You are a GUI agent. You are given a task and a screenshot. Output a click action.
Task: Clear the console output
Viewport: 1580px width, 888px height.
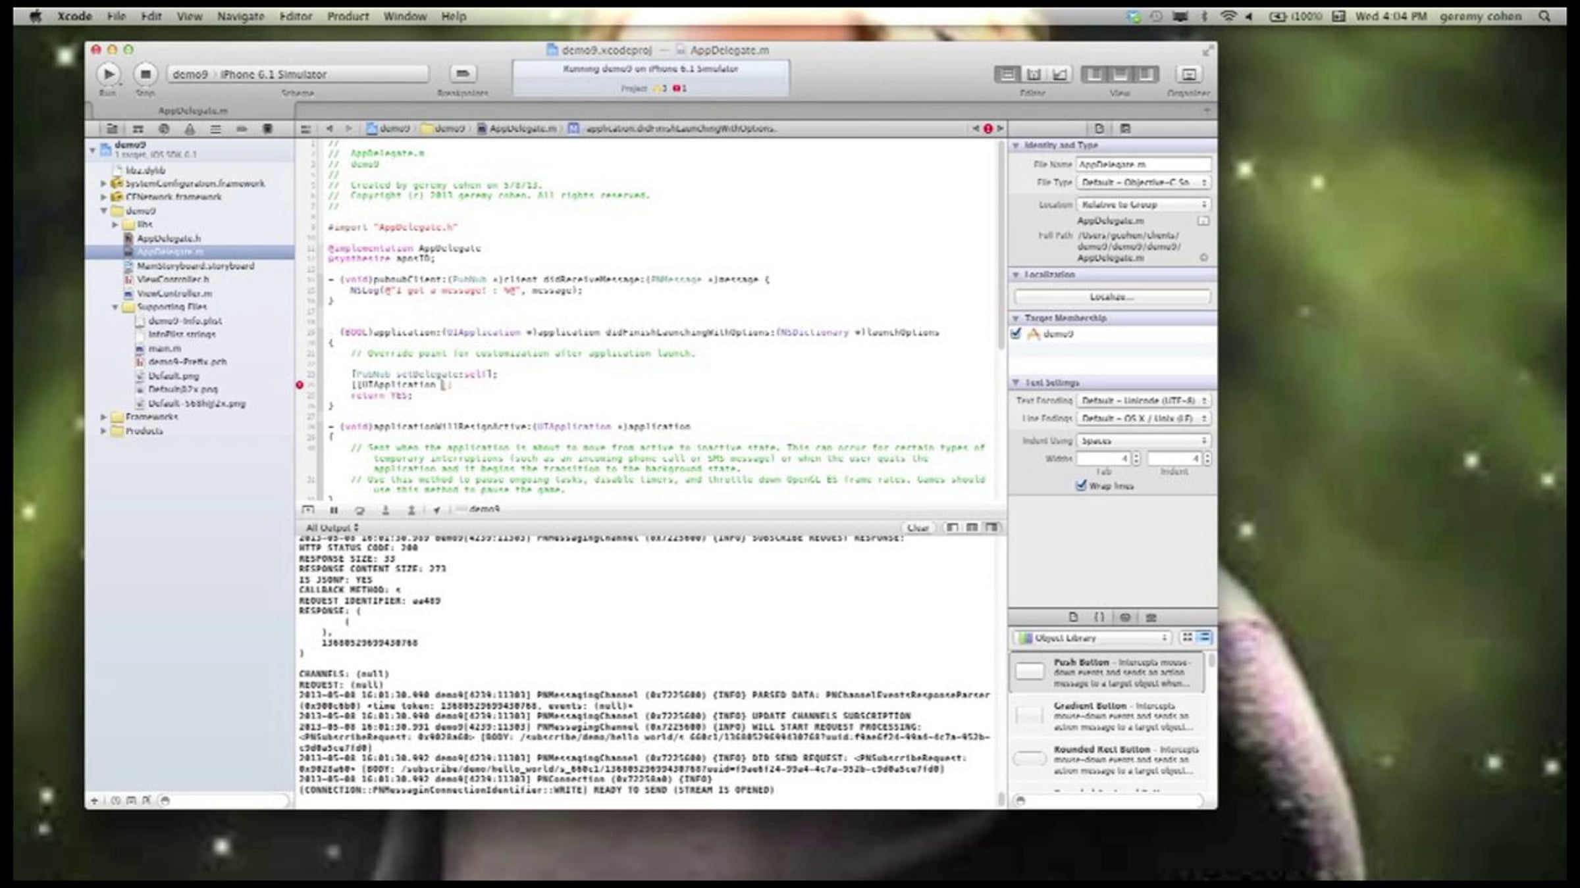918,528
